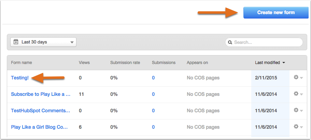Image resolution: width=311 pixels, height=140 pixels.
Task: Open Subscribe to Play Like a... form
Action: 41,94
